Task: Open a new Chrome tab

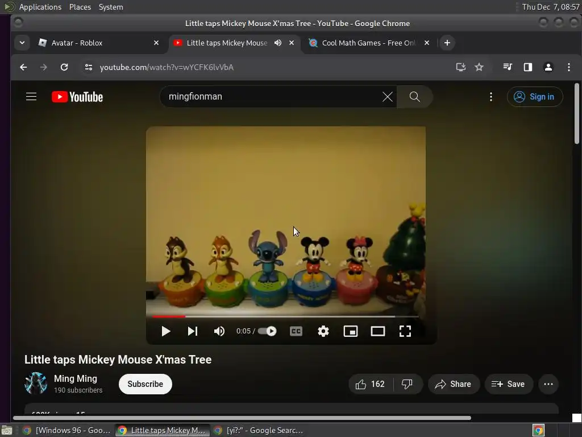Action: pyautogui.click(x=447, y=43)
